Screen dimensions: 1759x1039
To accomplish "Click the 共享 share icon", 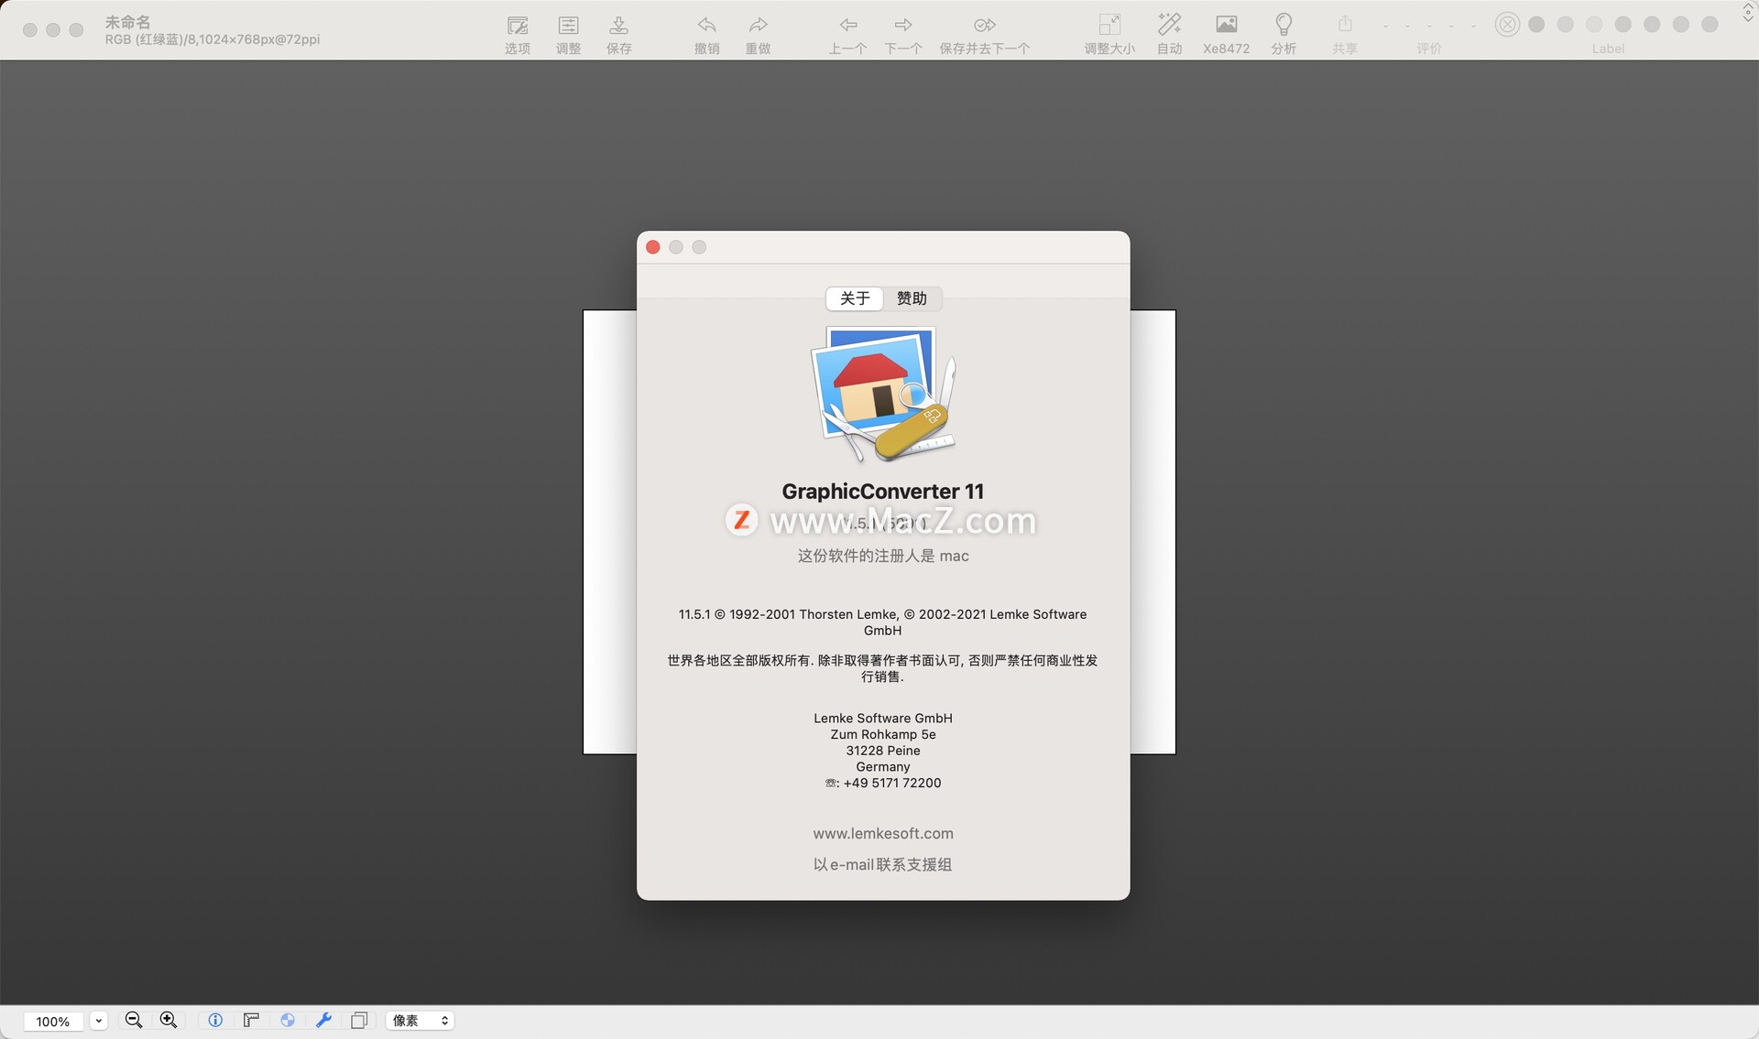I will coord(1345,26).
